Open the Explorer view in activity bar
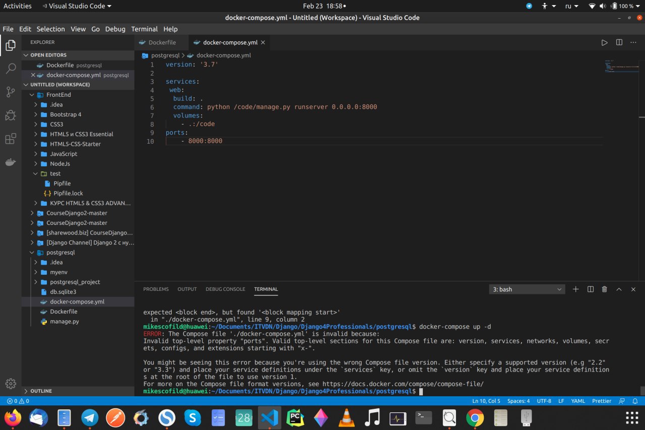The height and width of the screenshot is (430, 645). click(11, 46)
